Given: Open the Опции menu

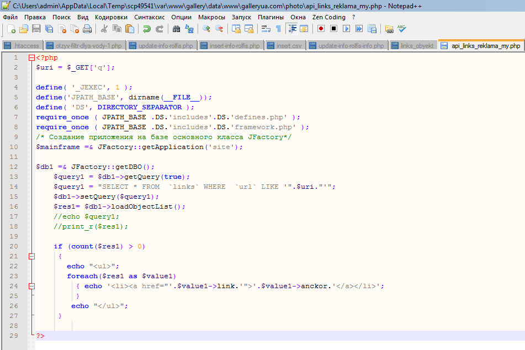Looking at the screenshot, I should (182, 17).
